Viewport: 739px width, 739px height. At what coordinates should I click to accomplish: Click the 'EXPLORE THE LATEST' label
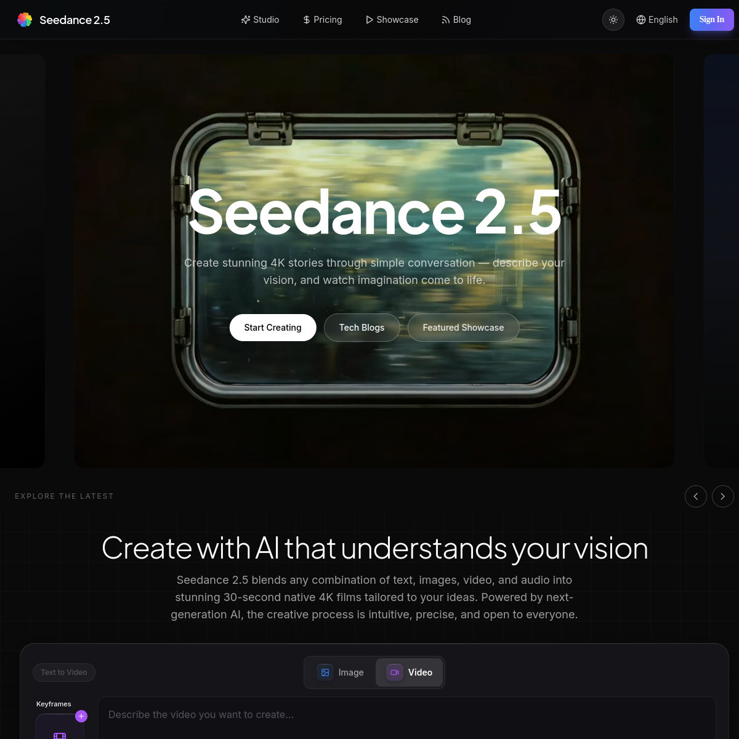point(64,496)
